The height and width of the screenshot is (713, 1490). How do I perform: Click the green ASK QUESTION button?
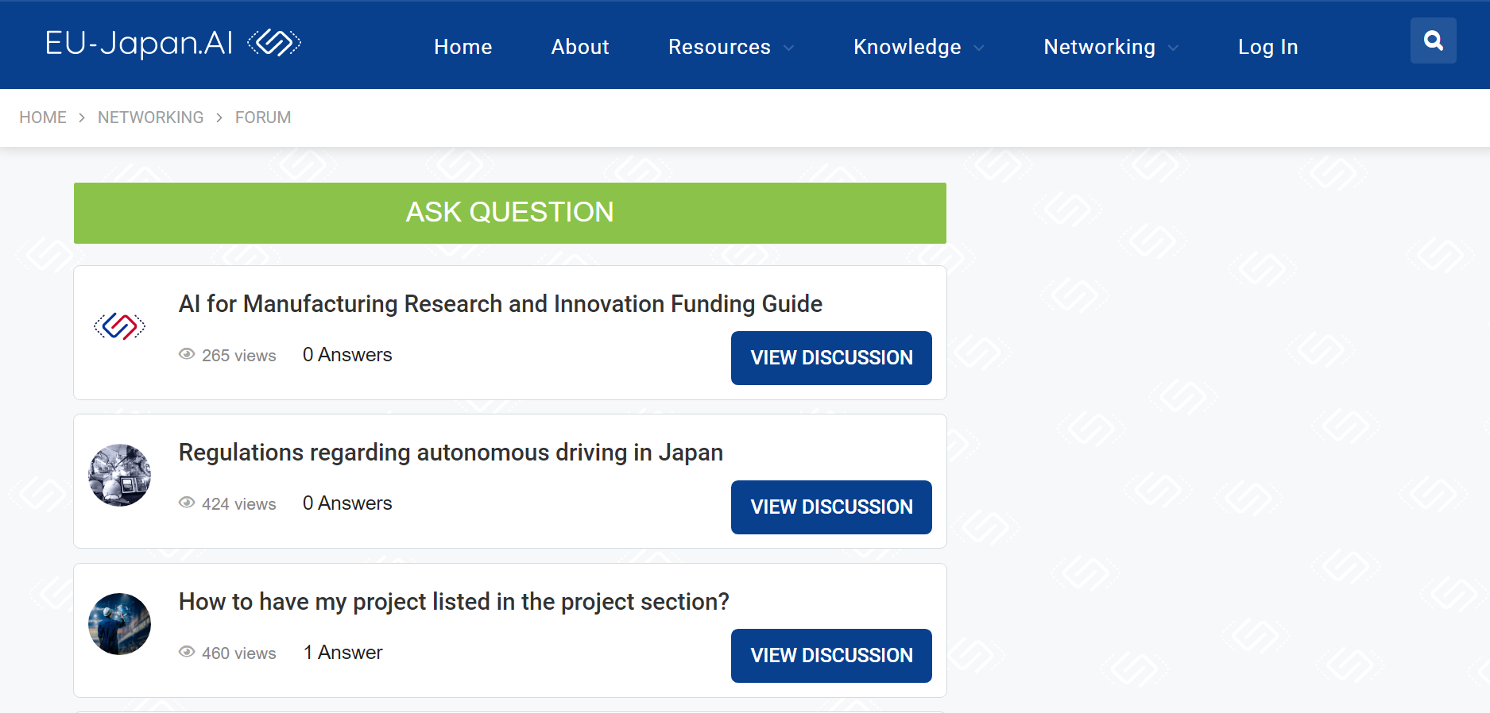[510, 213]
